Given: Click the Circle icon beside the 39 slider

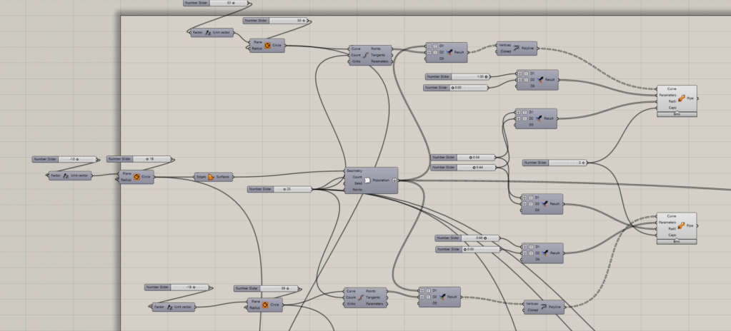Looking at the screenshot, I should point(266,305).
